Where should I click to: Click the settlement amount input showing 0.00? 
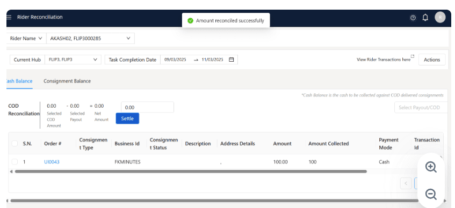tap(147, 107)
